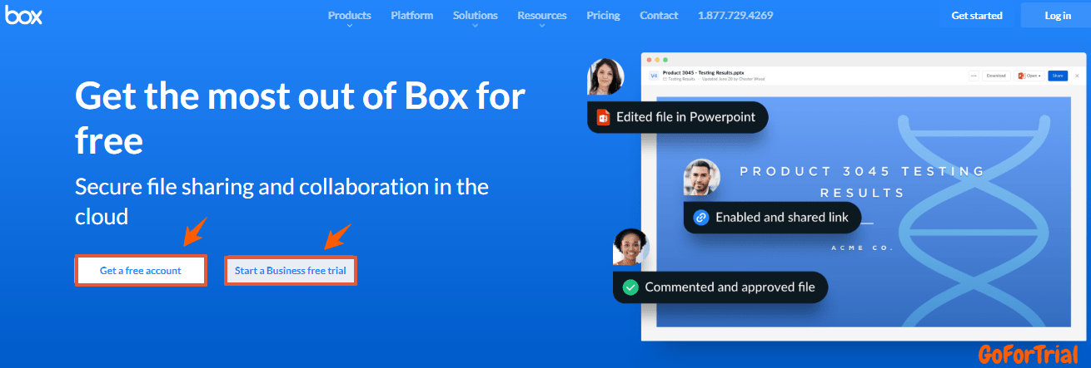The height and width of the screenshot is (368, 1091).
Task: Click the Edited file in Powerpoint text
Action: [x=685, y=117]
